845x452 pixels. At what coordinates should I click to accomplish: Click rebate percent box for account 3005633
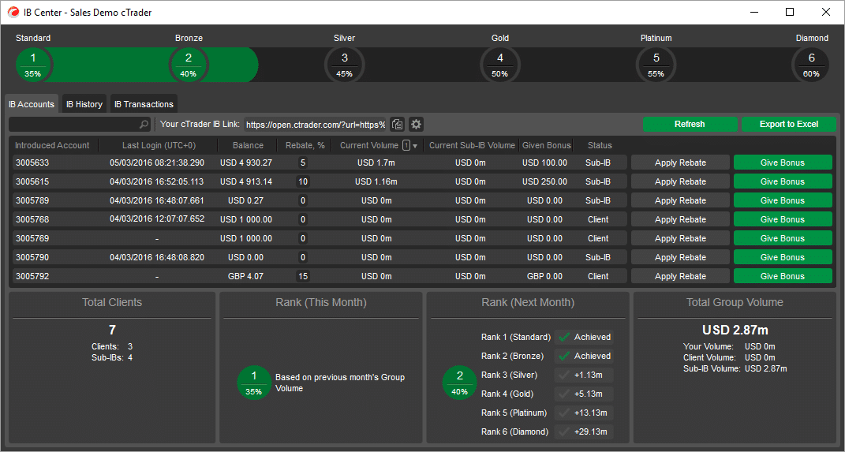(302, 162)
